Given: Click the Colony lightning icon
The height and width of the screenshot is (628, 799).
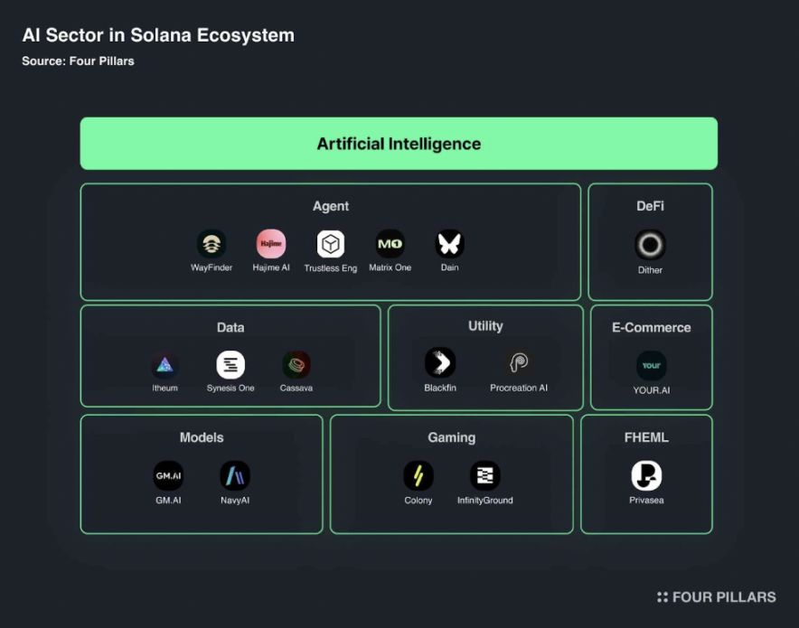Looking at the screenshot, I should coord(418,475).
